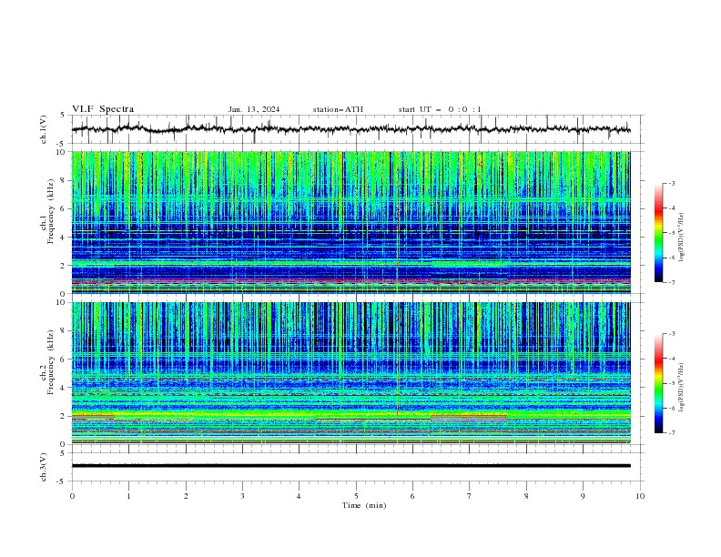
Task: Click the time axis tick label "3"
Action: click(x=242, y=496)
